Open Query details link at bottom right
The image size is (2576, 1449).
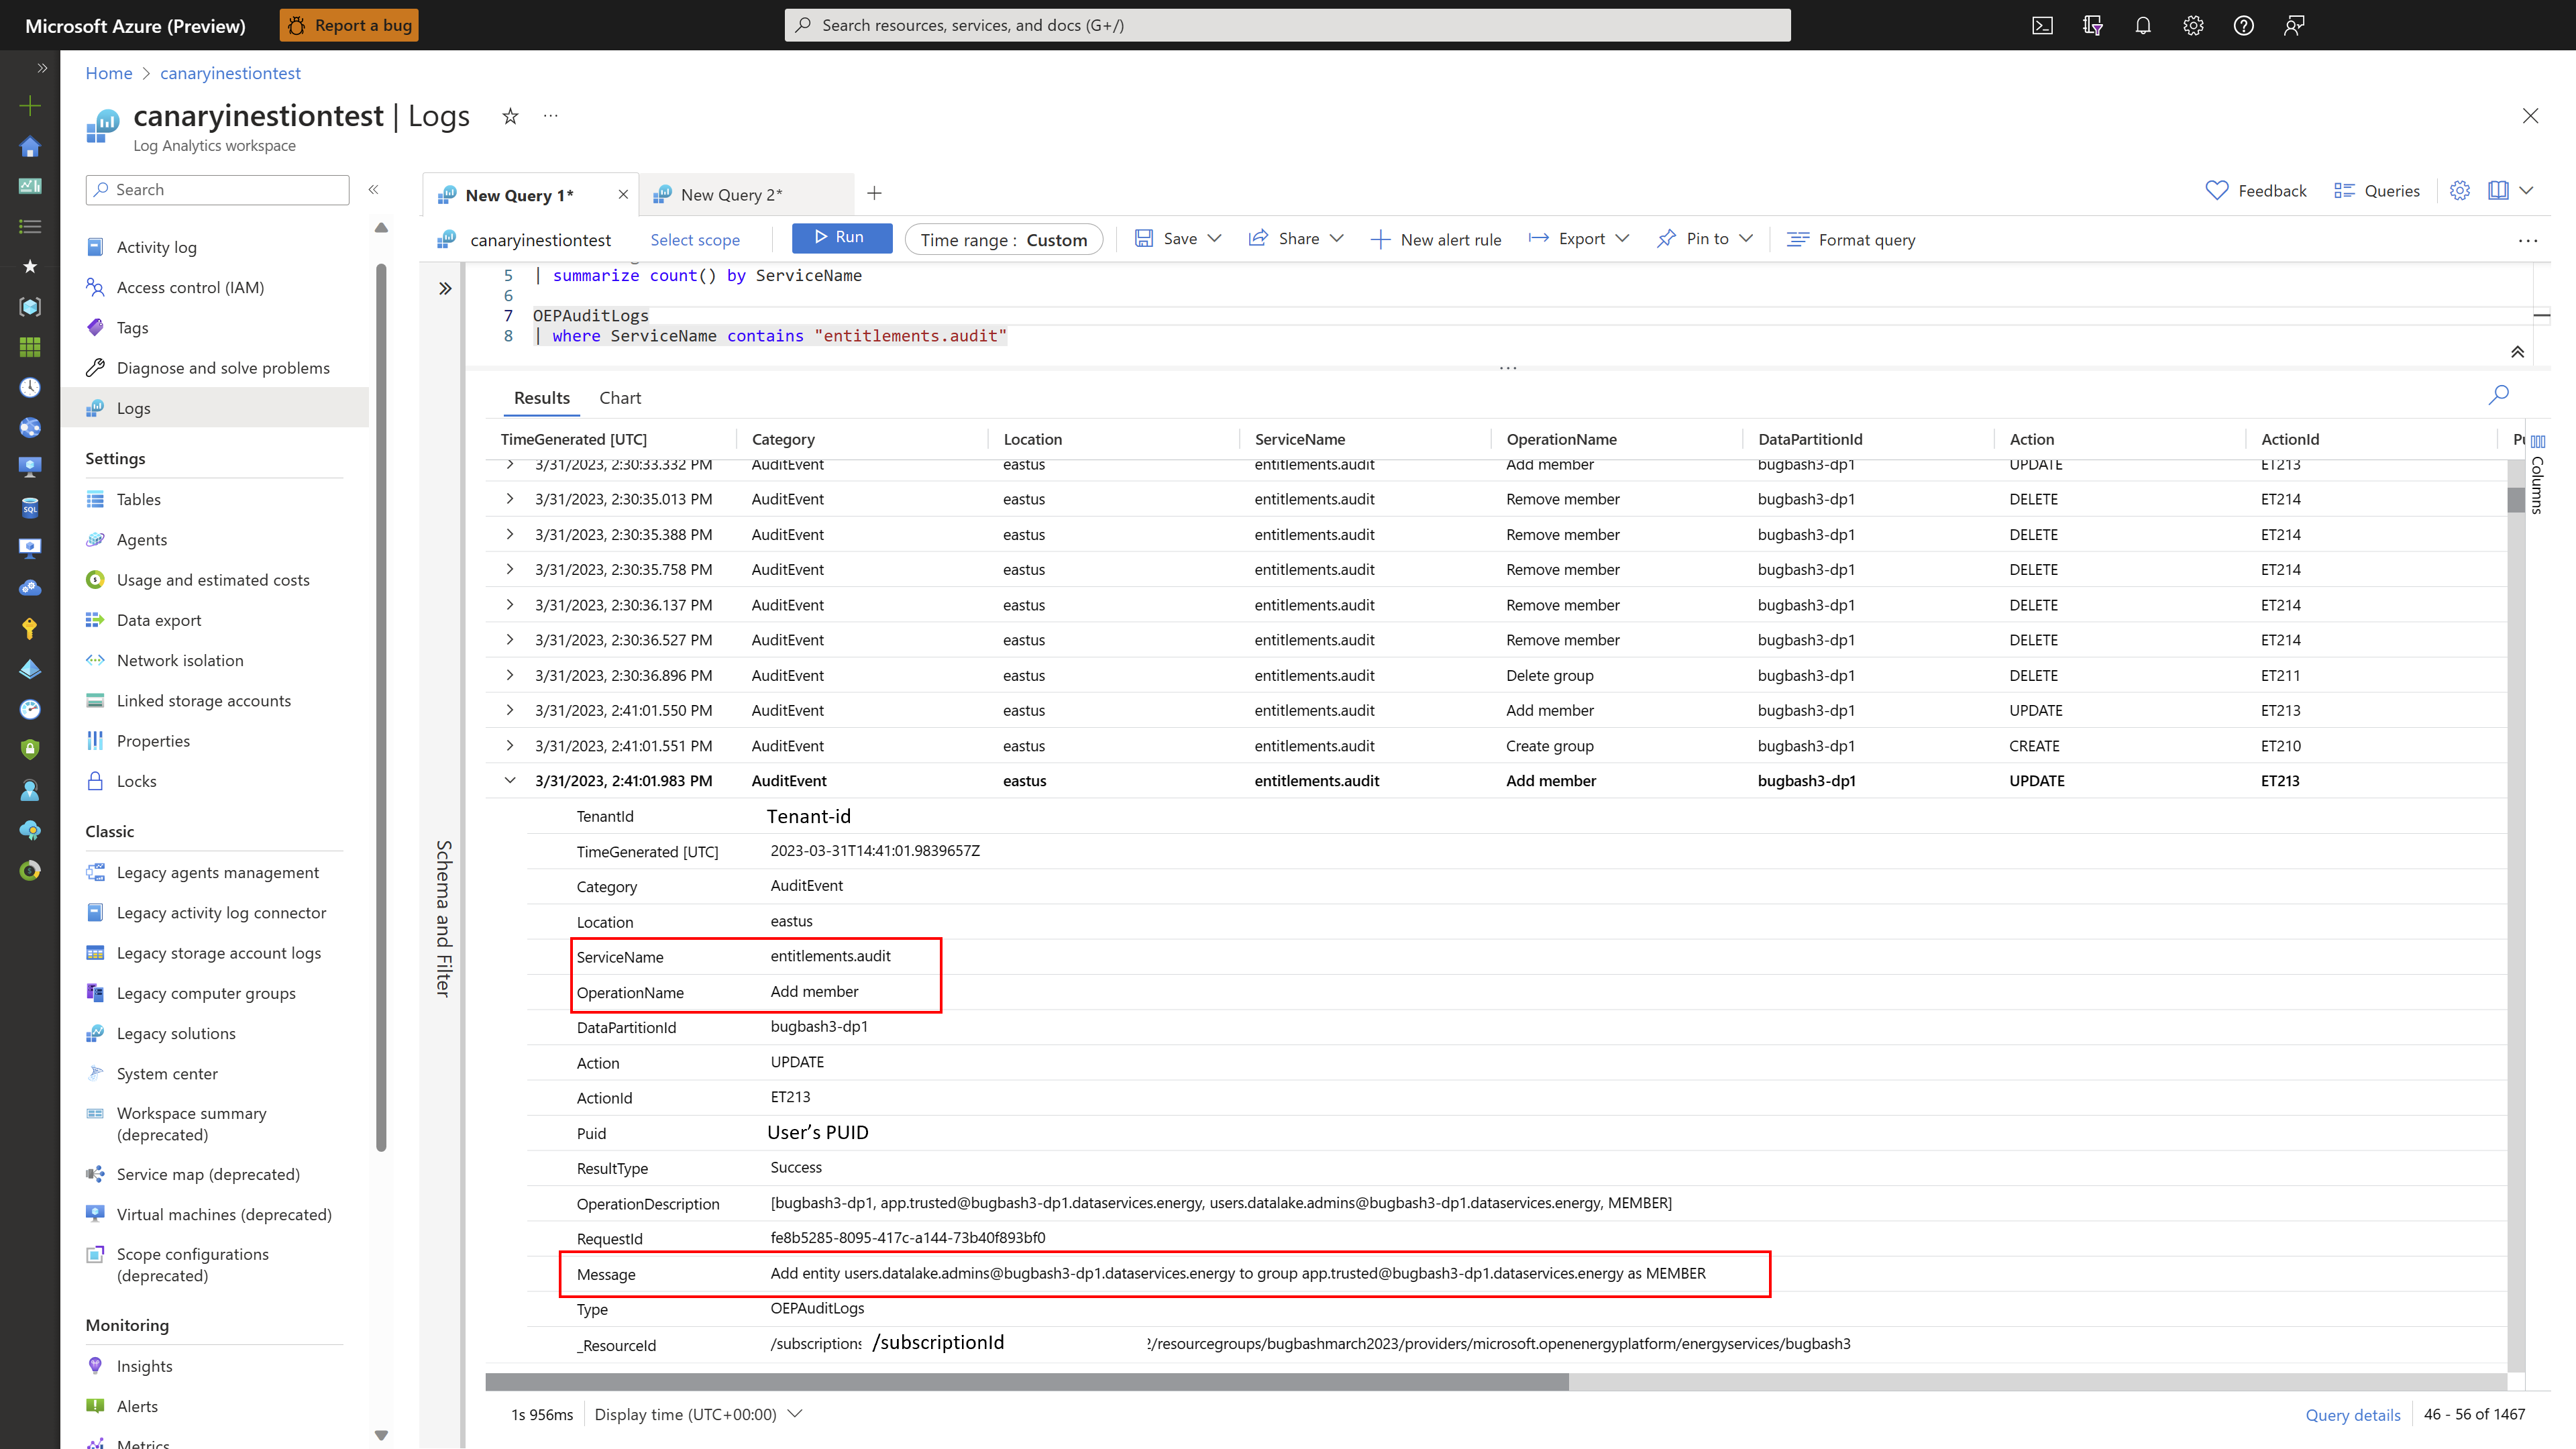(x=2352, y=1414)
